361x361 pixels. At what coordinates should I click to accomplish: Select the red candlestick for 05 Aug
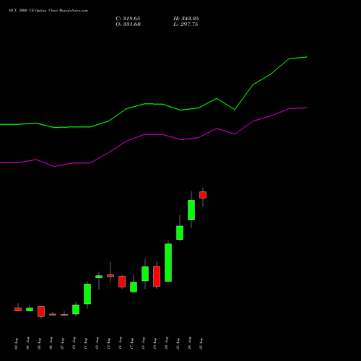pyautogui.click(x=41, y=311)
